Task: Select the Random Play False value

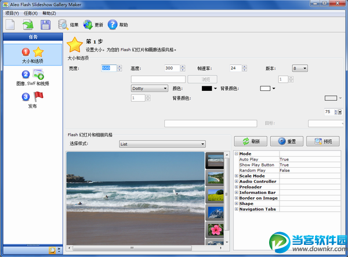Action: (310, 170)
